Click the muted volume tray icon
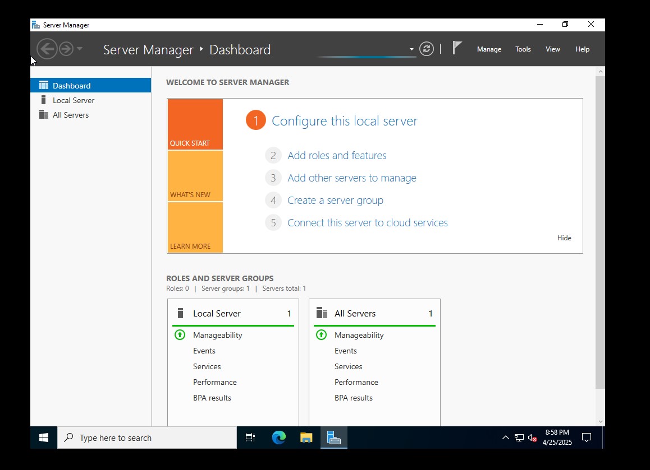 [532, 438]
